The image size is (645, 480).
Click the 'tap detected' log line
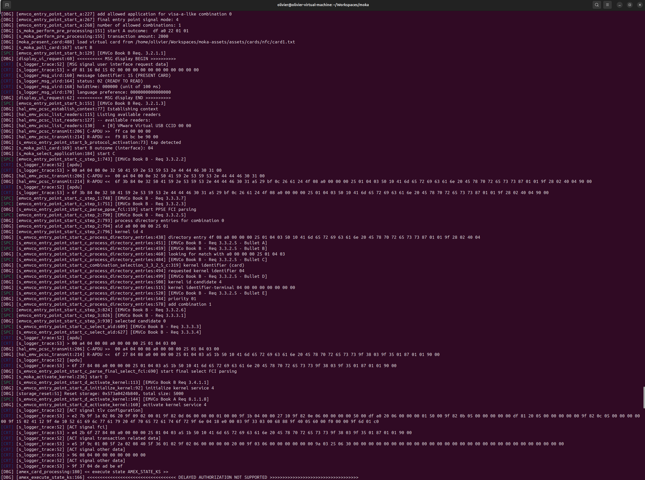91,142
